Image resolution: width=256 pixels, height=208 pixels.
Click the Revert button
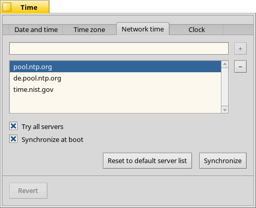coord(28,190)
